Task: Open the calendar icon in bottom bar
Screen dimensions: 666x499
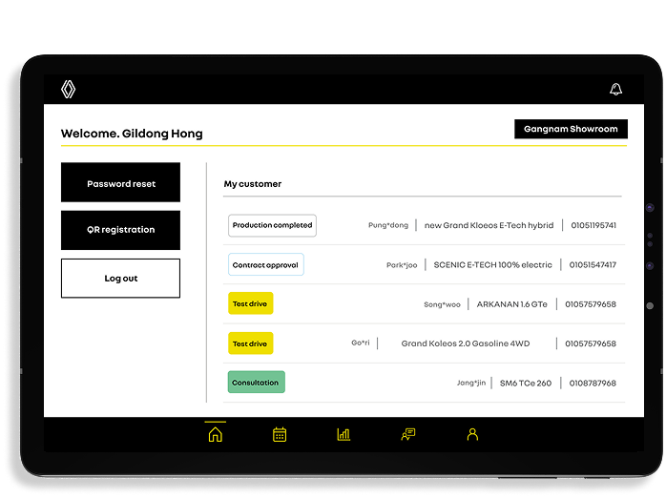Action: click(280, 434)
